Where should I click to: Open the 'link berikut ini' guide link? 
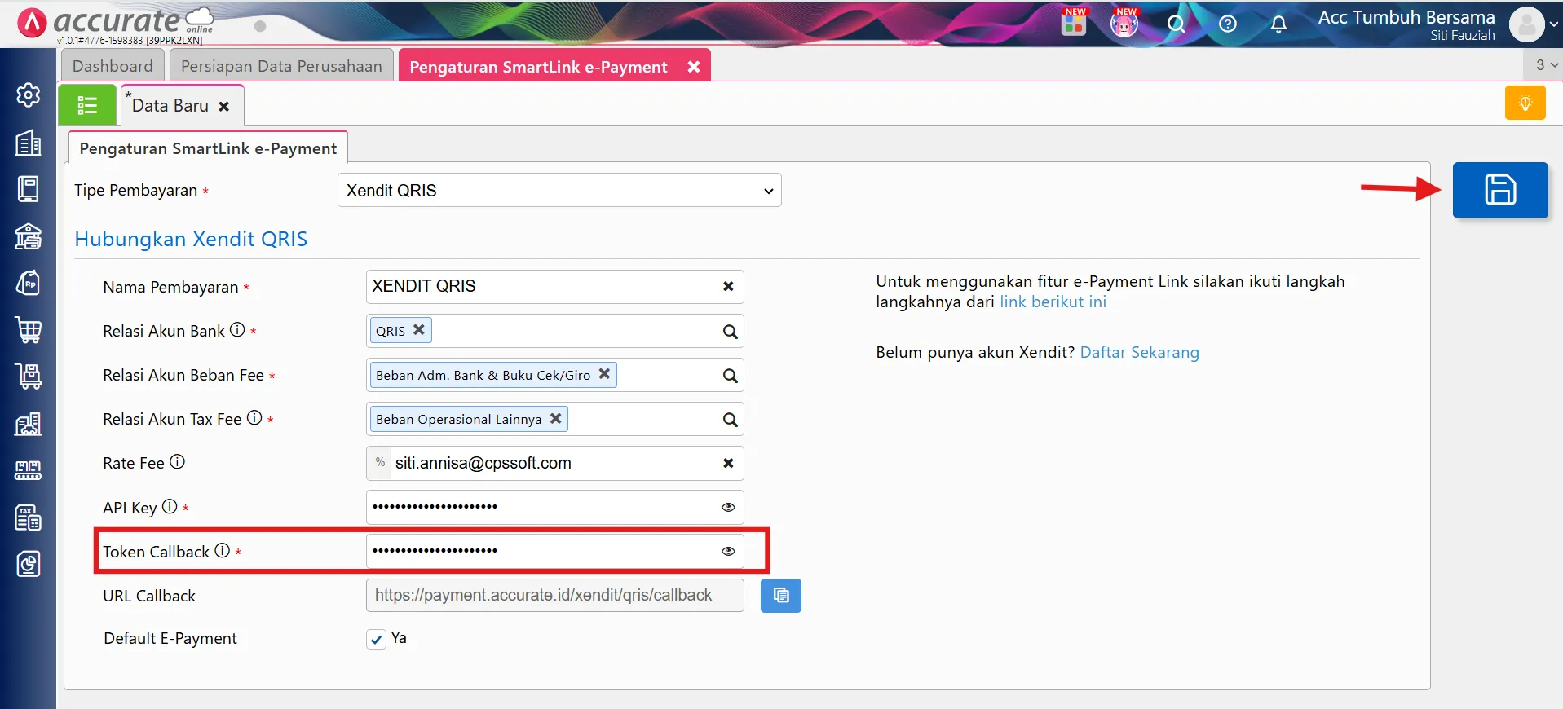[1053, 302]
